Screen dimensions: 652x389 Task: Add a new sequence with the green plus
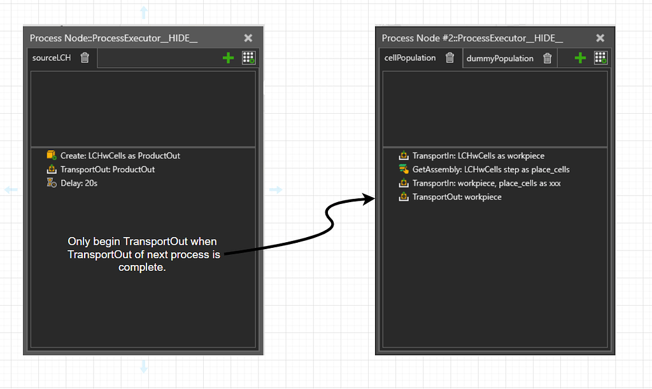click(228, 58)
